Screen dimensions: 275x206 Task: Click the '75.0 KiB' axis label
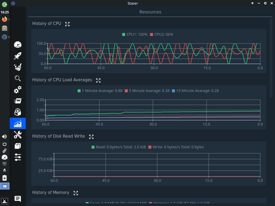point(45,159)
